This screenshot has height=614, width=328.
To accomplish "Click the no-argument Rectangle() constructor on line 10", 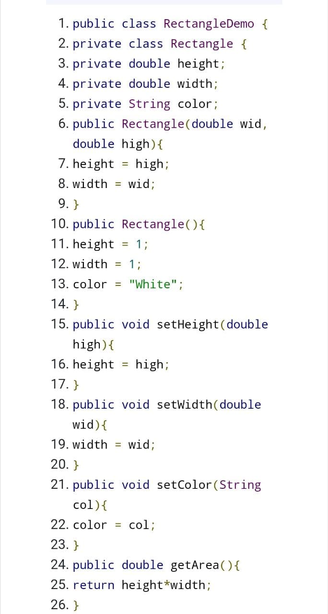I will [139, 224].
